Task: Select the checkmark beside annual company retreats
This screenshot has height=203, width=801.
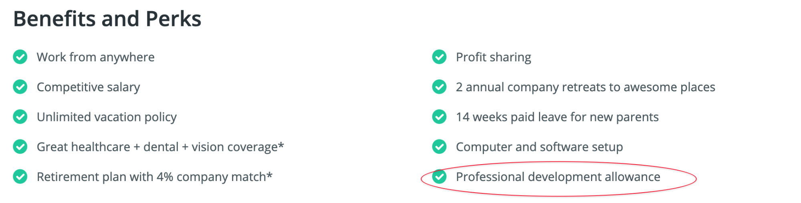Action: click(439, 87)
